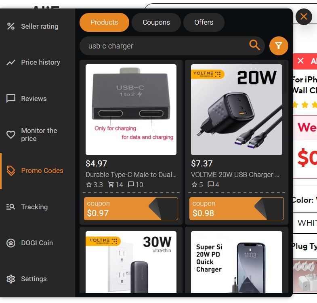This screenshot has width=317, height=303.
Task: Open Promo Codes tag icon
Action: (x=11, y=171)
